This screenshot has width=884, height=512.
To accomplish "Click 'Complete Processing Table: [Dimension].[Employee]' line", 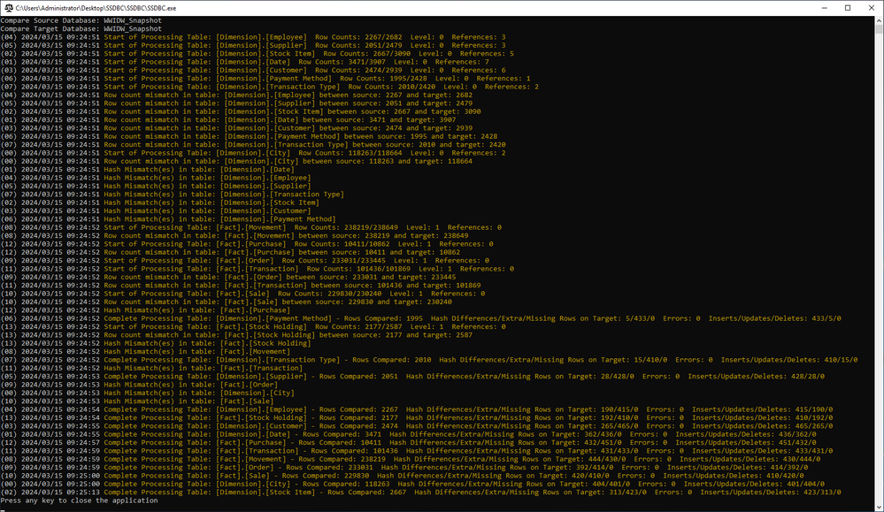I will click(417, 409).
